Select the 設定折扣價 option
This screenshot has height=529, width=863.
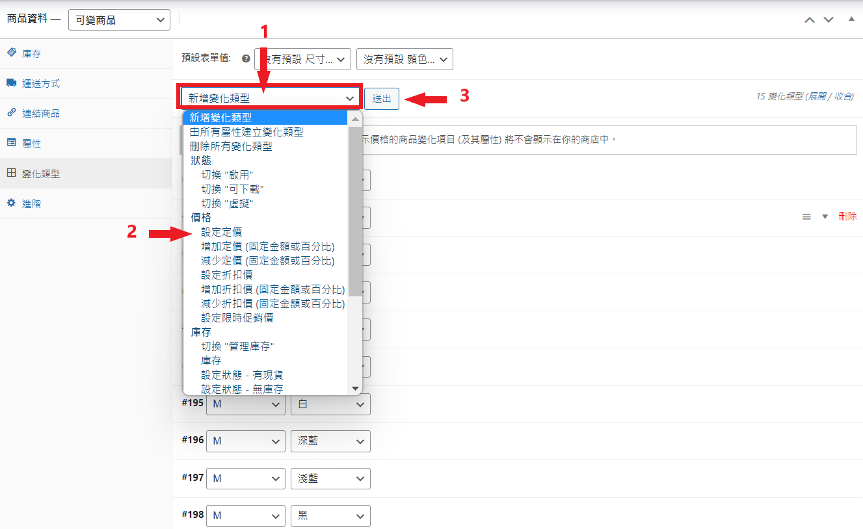265,275
